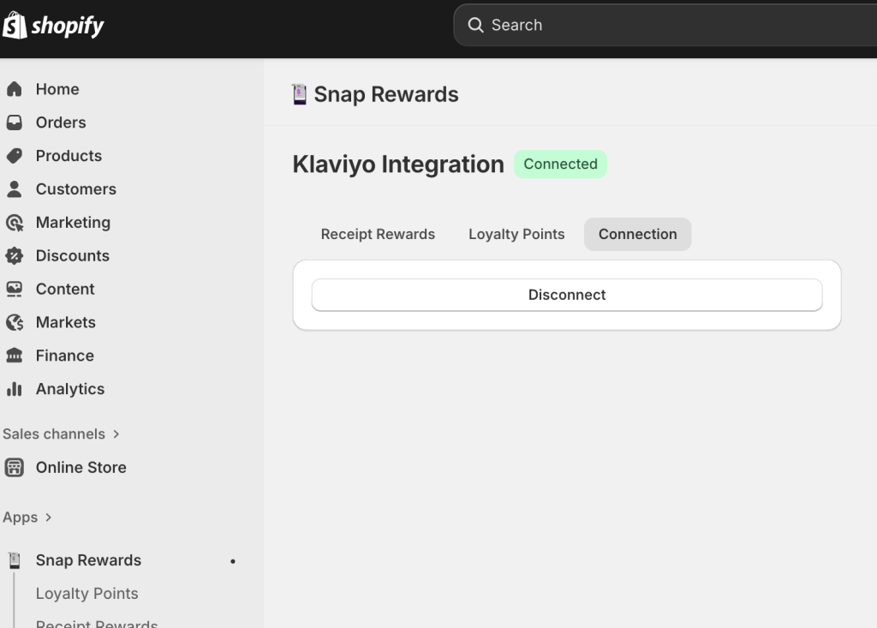
Task: Open Content in the sidebar
Action: pyautogui.click(x=65, y=290)
